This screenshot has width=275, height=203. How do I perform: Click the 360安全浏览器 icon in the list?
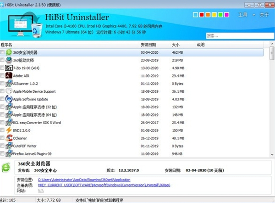coord(9,52)
